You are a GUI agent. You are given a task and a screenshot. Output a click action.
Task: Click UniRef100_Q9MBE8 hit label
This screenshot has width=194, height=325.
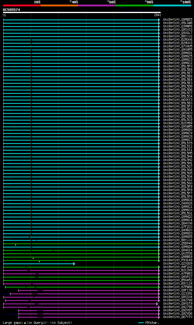(178, 257)
